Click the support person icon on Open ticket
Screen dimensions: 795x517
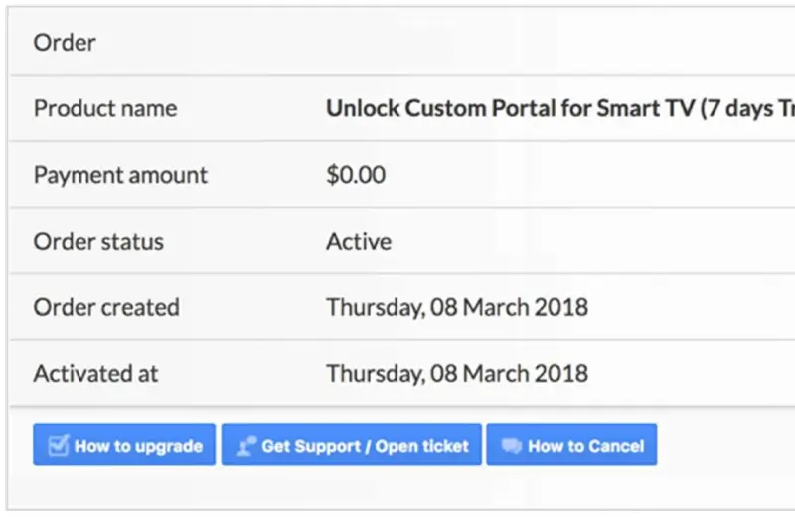245,446
